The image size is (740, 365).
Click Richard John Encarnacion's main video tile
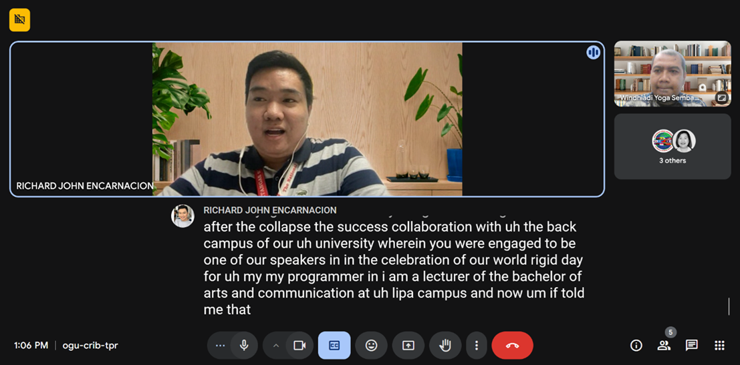coord(307,119)
